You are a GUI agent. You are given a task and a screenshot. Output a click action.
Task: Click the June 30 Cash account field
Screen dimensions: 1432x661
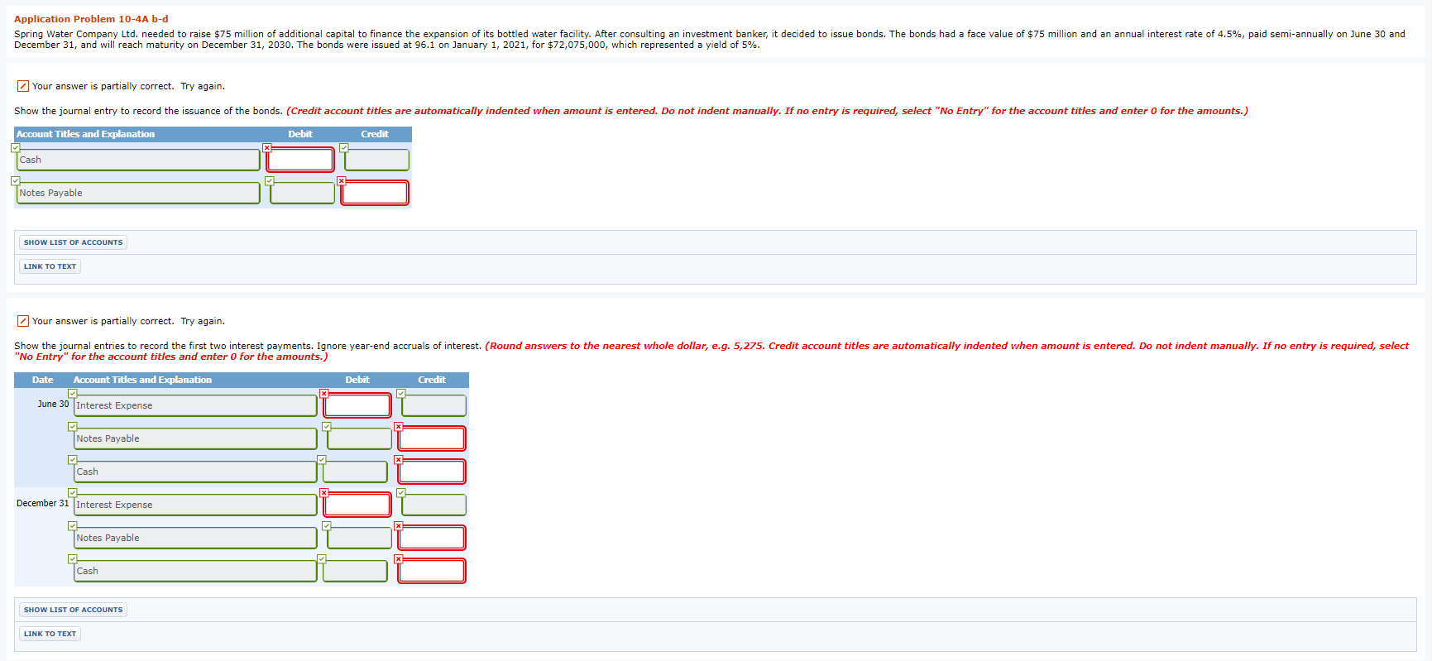[195, 472]
